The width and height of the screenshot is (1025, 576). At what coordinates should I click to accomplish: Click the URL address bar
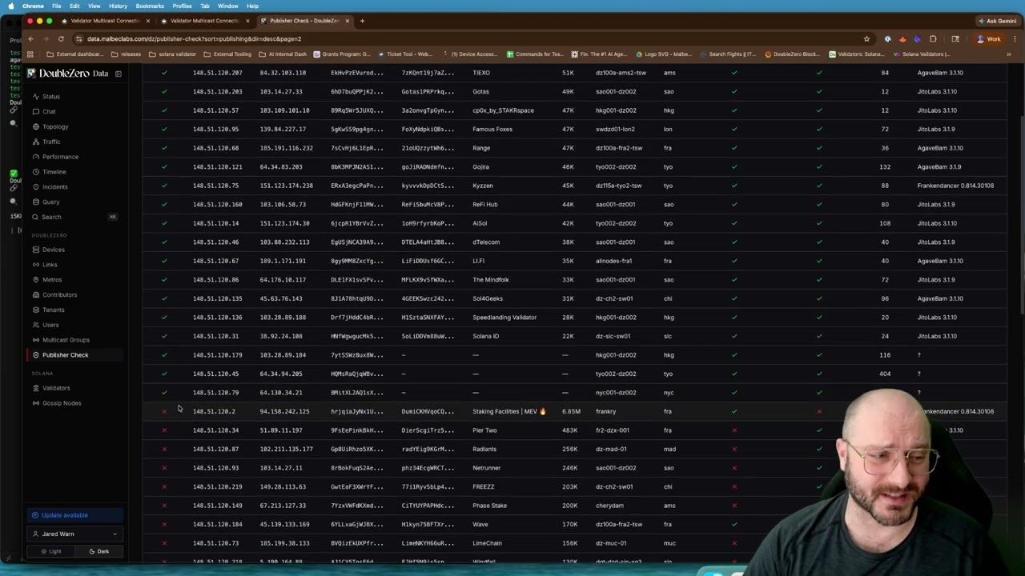(464, 38)
